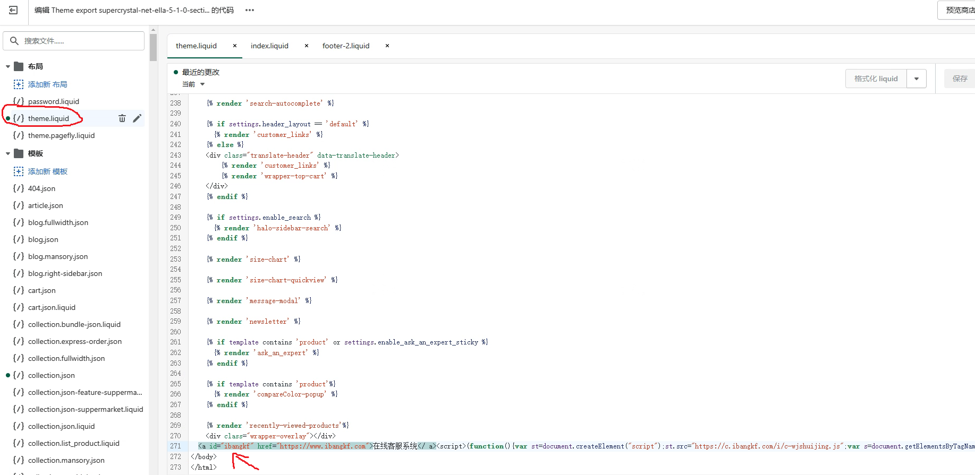This screenshot has height=475, width=975.
Task: Click the 模板 folder icon
Action: [x=19, y=153]
